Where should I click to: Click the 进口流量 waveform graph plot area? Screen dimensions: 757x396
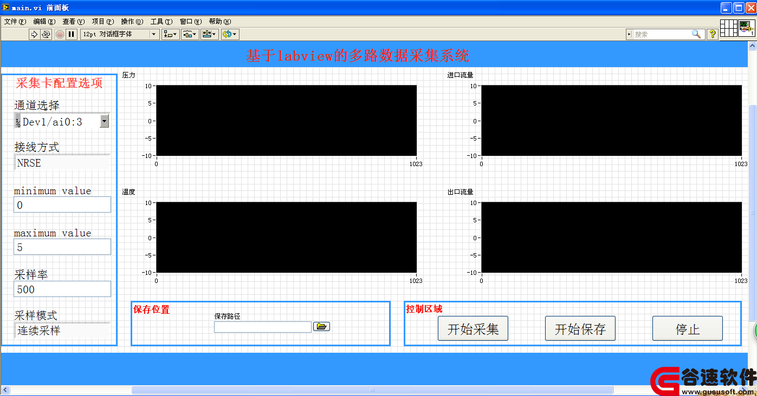611,120
